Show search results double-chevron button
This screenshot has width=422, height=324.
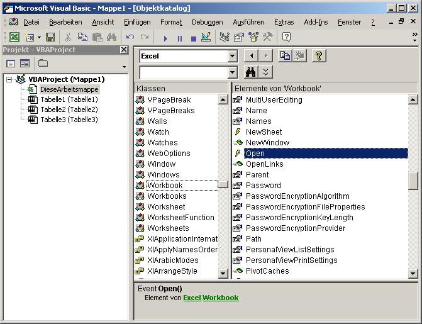tap(265, 72)
